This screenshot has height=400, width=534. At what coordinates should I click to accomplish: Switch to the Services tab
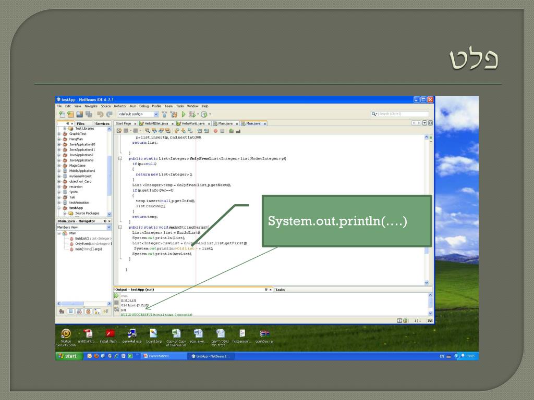click(x=102, y=124)
